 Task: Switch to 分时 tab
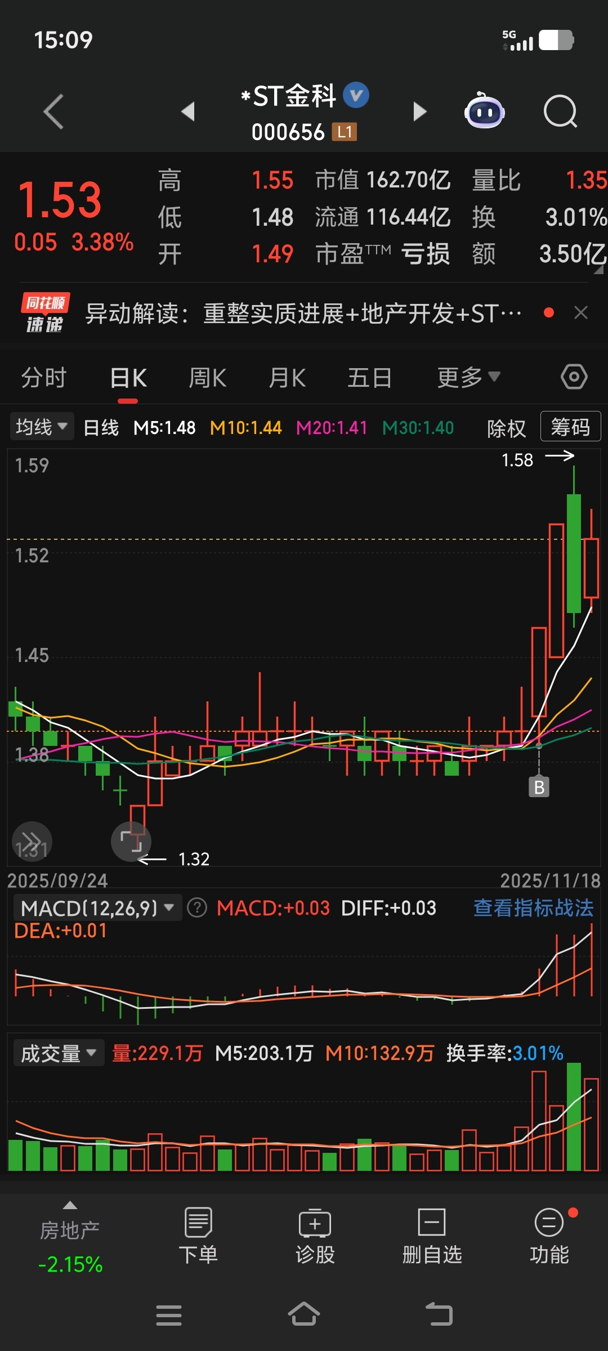[44, 377]
